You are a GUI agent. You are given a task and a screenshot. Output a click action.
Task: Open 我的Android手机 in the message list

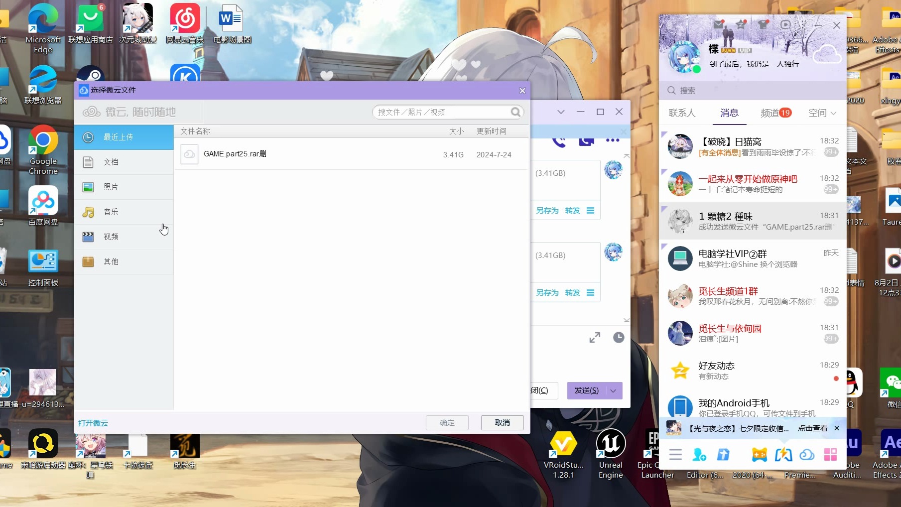(x=753, y=406)
